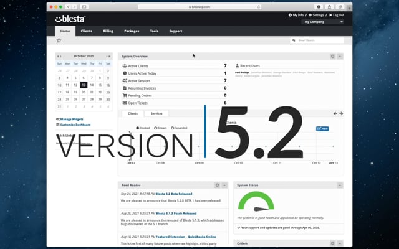Click the Users Active Today row
The image size is (399, 249).
[175, 73]
